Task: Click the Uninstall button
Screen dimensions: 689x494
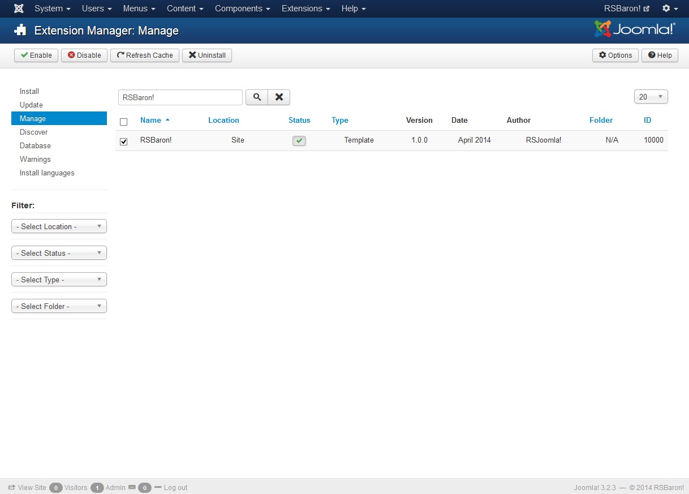Action: coord(207,55)
